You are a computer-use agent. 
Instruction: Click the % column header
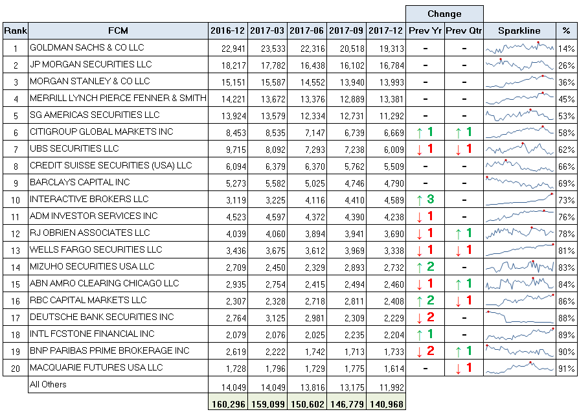[566, 30]
